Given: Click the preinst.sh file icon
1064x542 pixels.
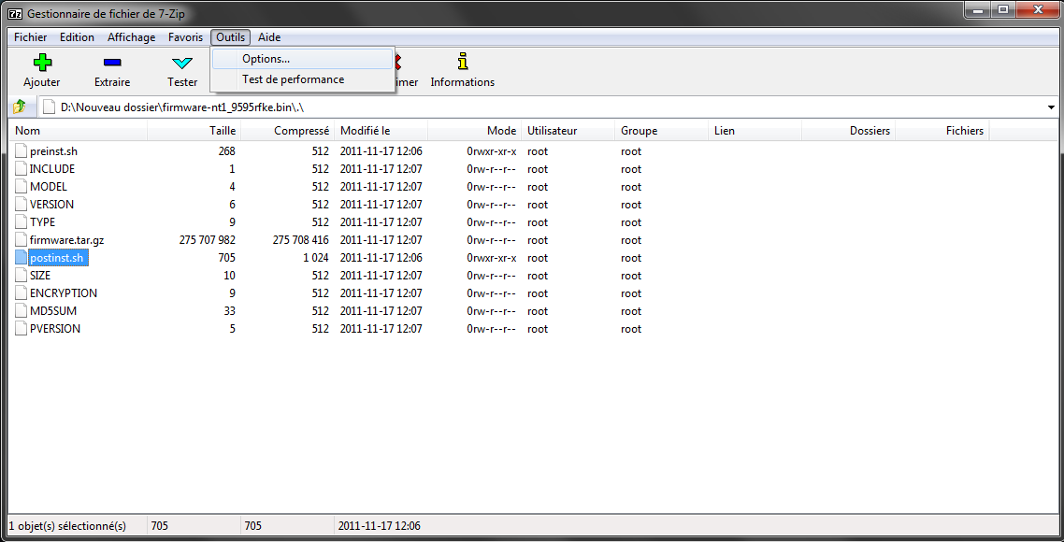Looking at the screenshot, I should click(21, 151).
